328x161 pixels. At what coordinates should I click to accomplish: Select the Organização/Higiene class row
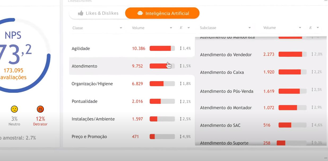pyautogui.click(x=92, y=84)
